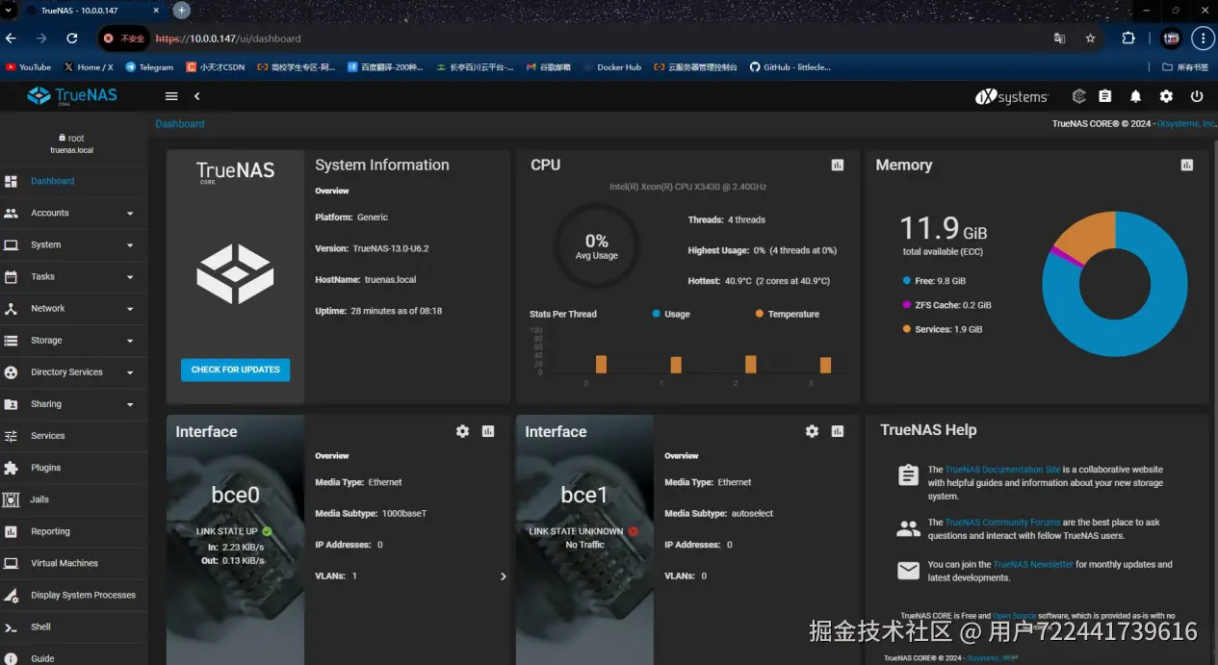Open Jails in sidebar

(73, 499)
